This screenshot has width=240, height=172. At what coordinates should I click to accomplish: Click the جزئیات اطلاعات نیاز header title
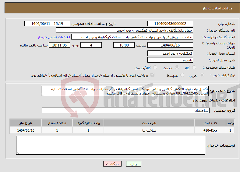(217, 8)
